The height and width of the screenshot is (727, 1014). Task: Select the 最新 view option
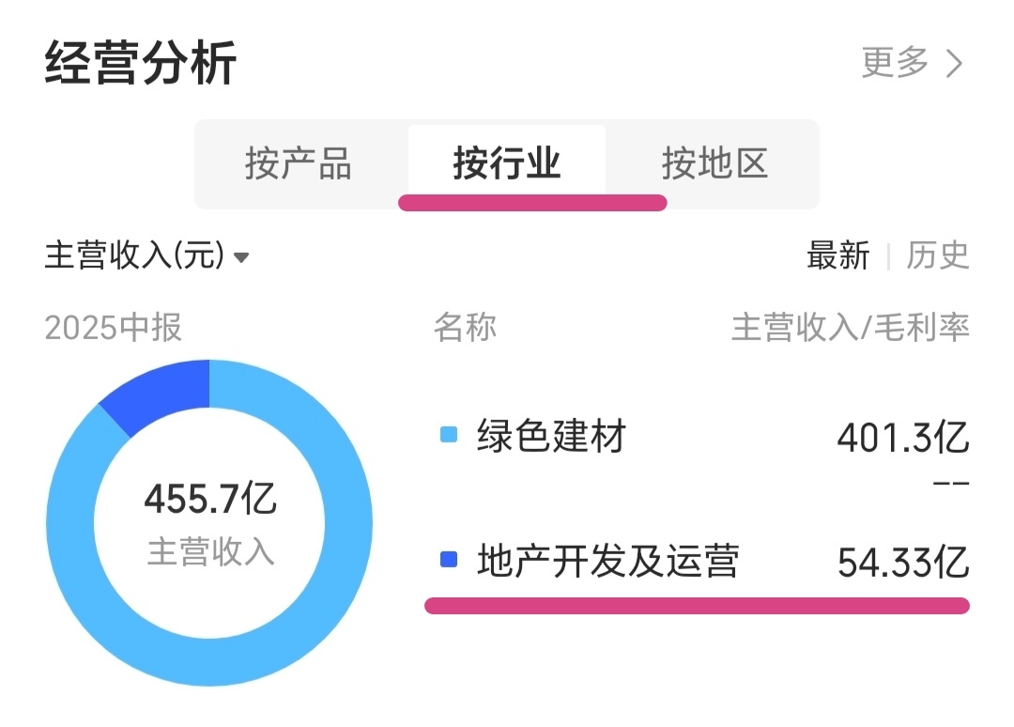(x=838, y=255)
